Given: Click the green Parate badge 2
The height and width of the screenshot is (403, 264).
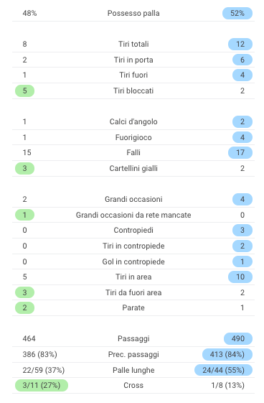Looking at the screenshot, I should [x=24, y=307].
